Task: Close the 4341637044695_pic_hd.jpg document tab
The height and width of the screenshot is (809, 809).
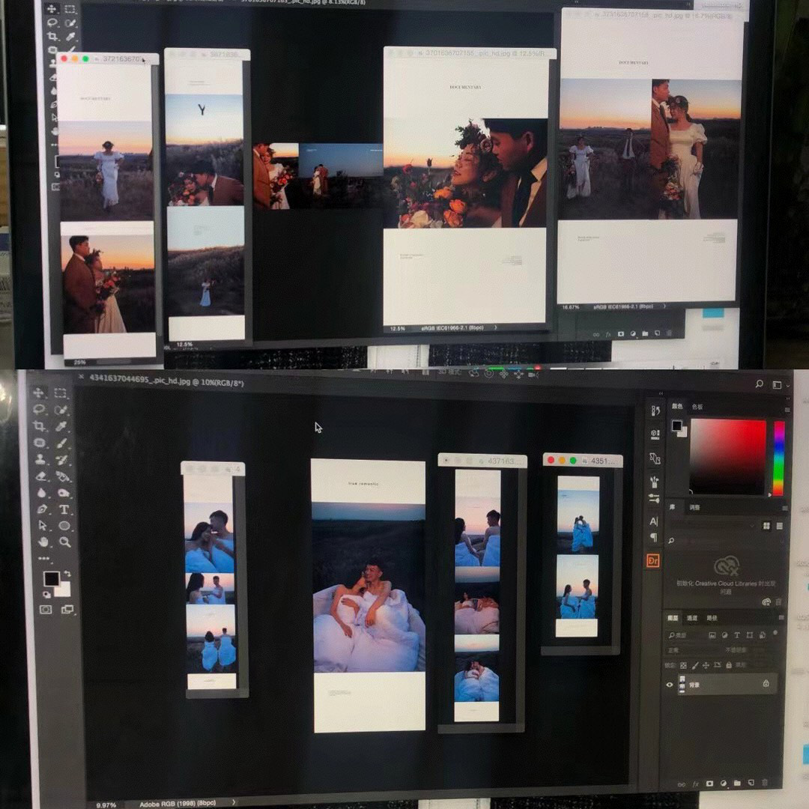Action: pos(81,377)
